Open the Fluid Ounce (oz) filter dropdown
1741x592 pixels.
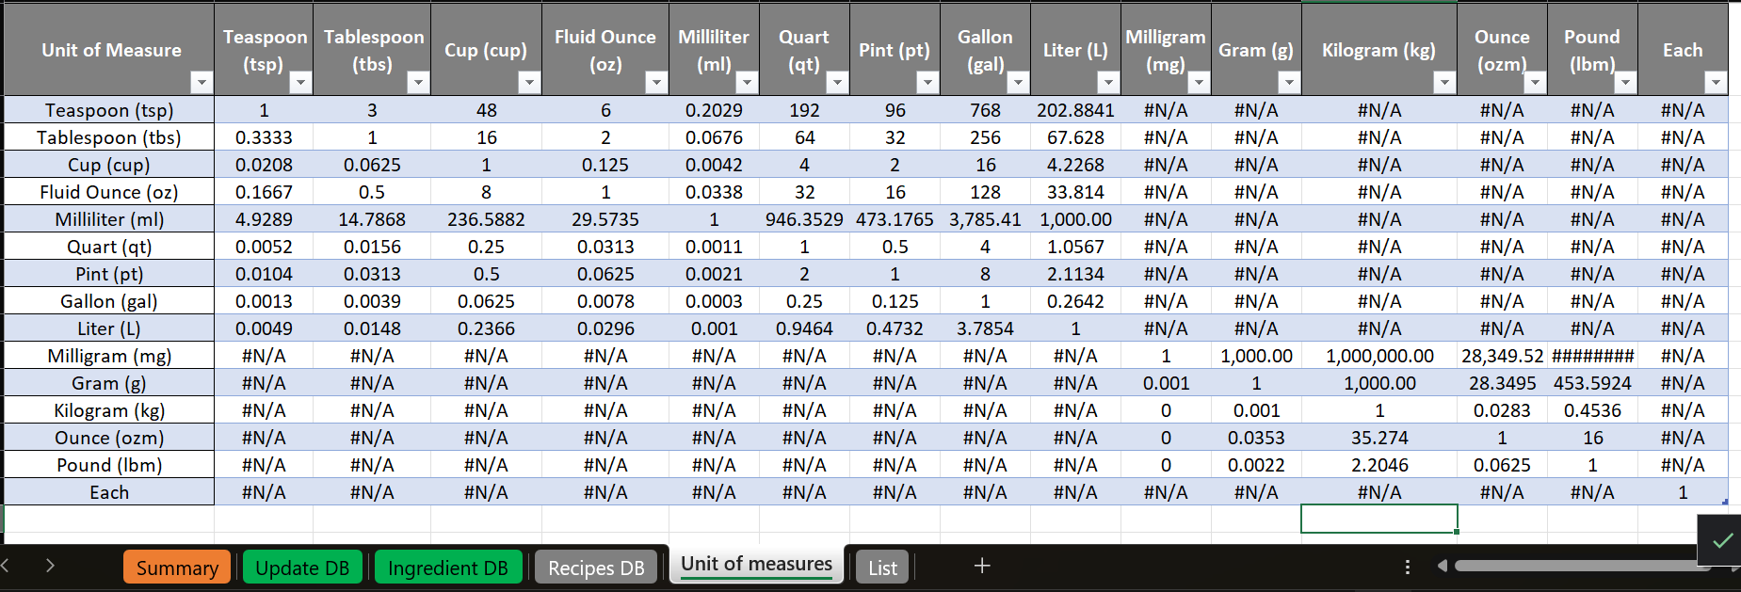(656, 83)
